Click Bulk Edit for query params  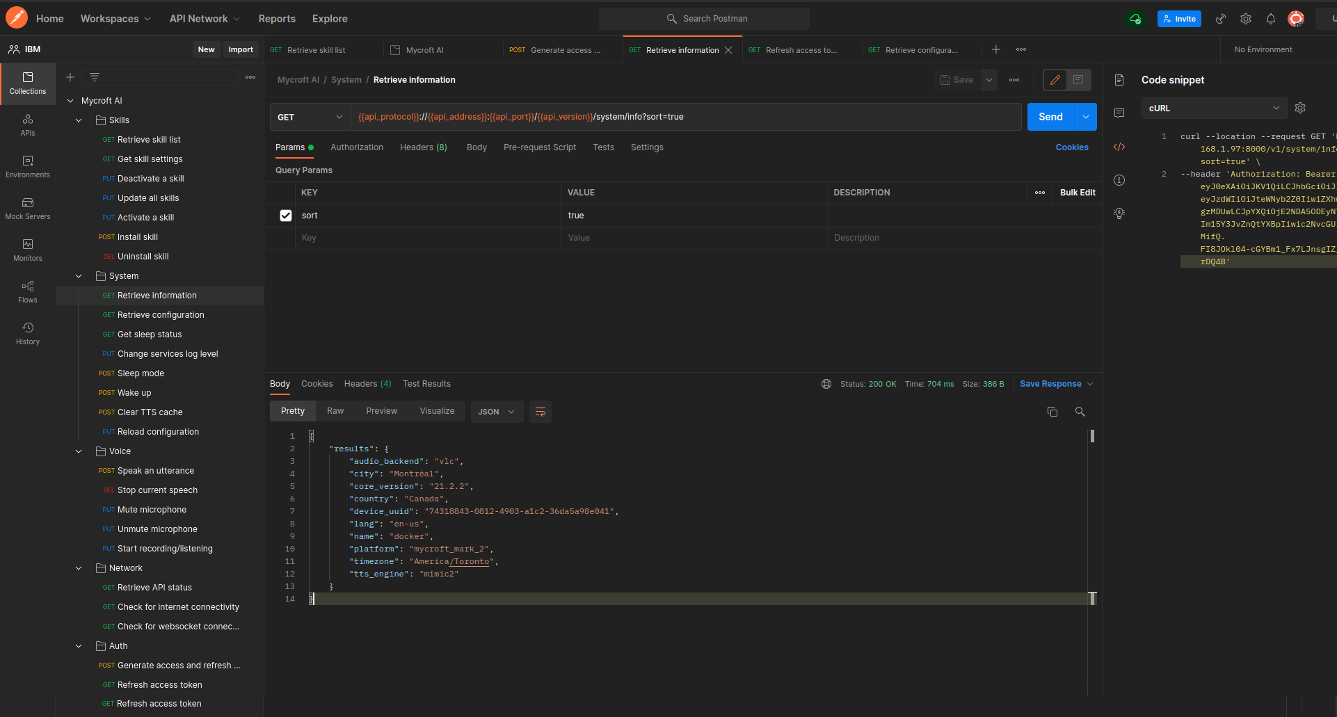tap(1078, 193)
